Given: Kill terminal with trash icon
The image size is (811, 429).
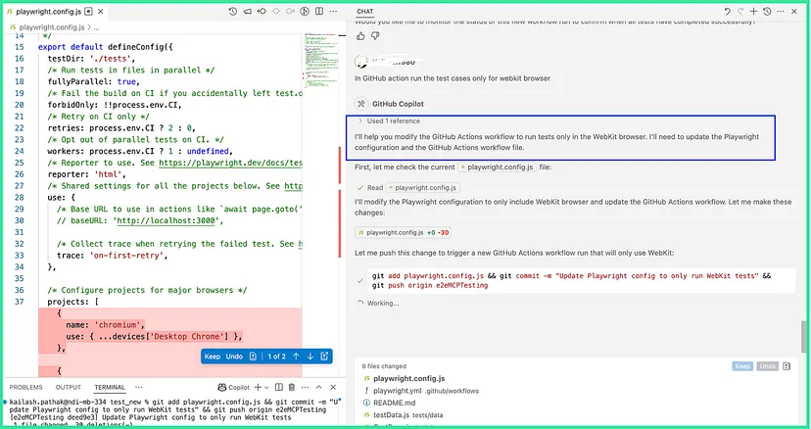Looking at the screenshot, I should 292,387.
